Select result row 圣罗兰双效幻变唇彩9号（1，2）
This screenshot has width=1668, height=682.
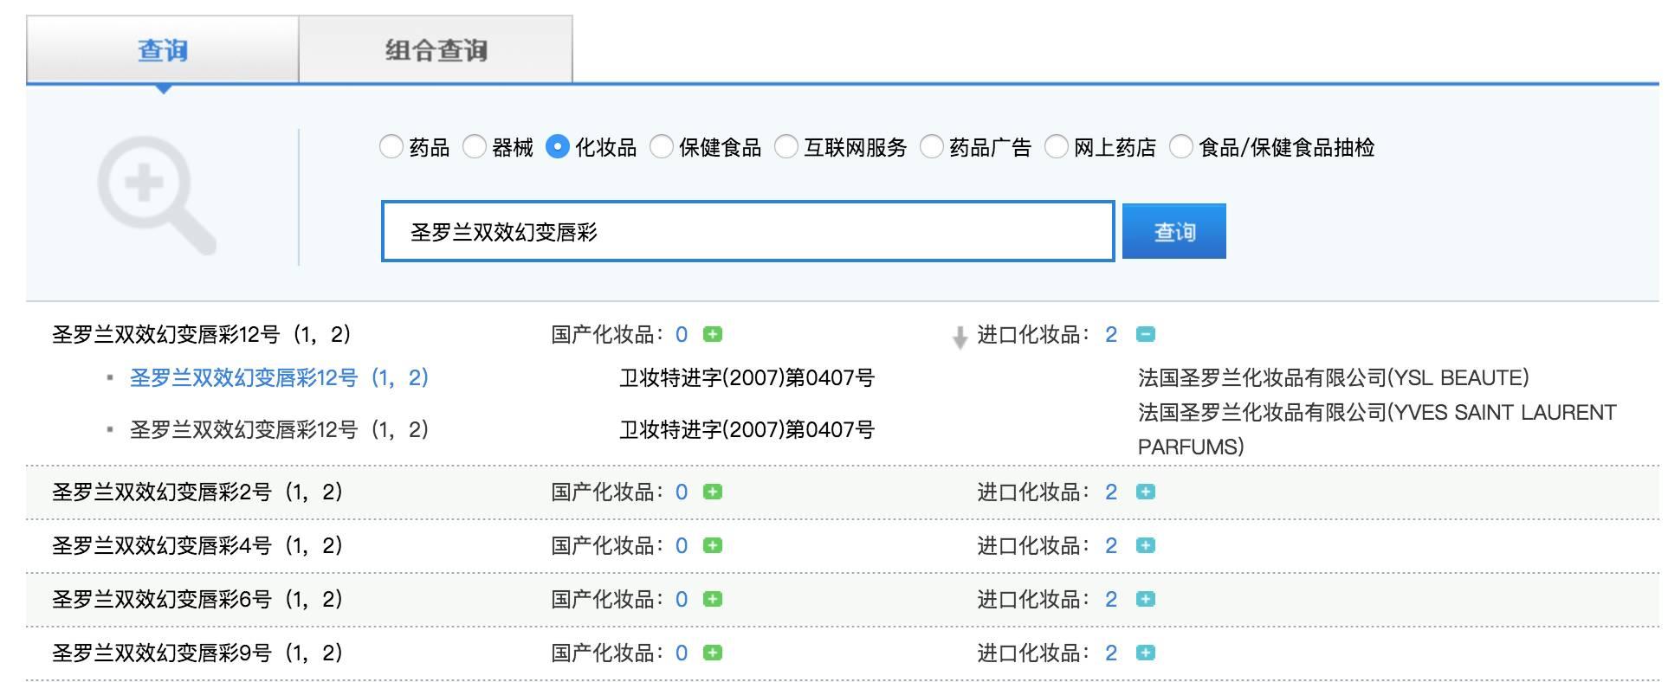point(197,653)
